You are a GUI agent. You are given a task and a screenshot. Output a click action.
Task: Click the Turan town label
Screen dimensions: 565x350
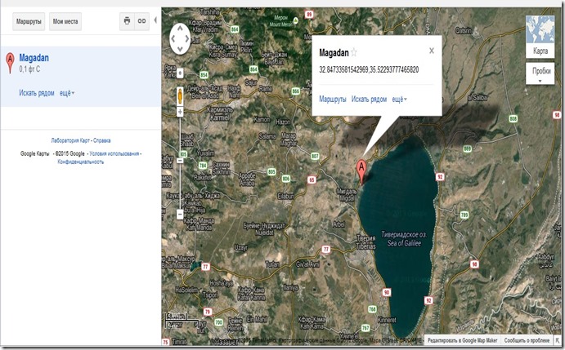272,264
